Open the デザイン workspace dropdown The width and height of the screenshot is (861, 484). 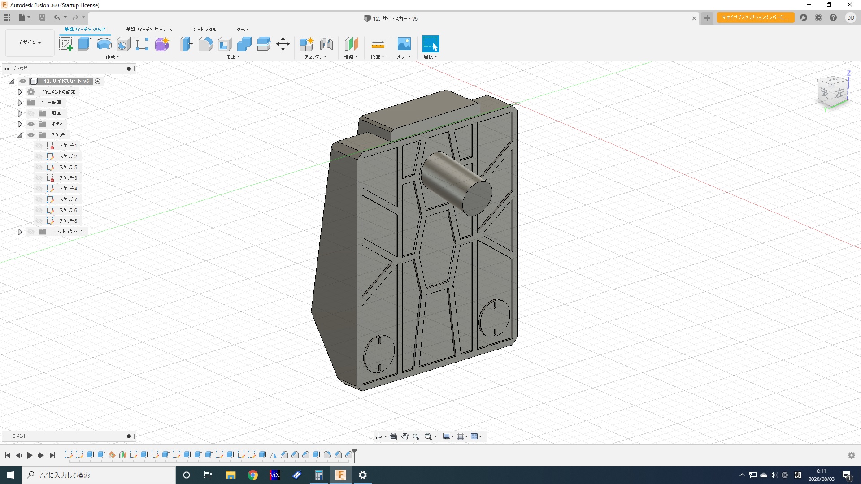(x=30, y=43)
